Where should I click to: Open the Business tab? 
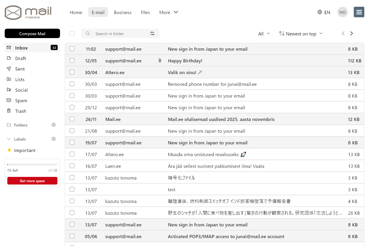(x=123, y=12)
